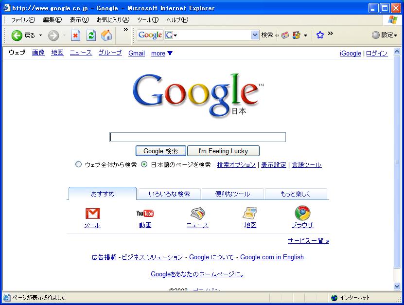Open the Gmail メール envelope icon
The height and width of the screenshot is (305, 404).
tap(93, 214)
